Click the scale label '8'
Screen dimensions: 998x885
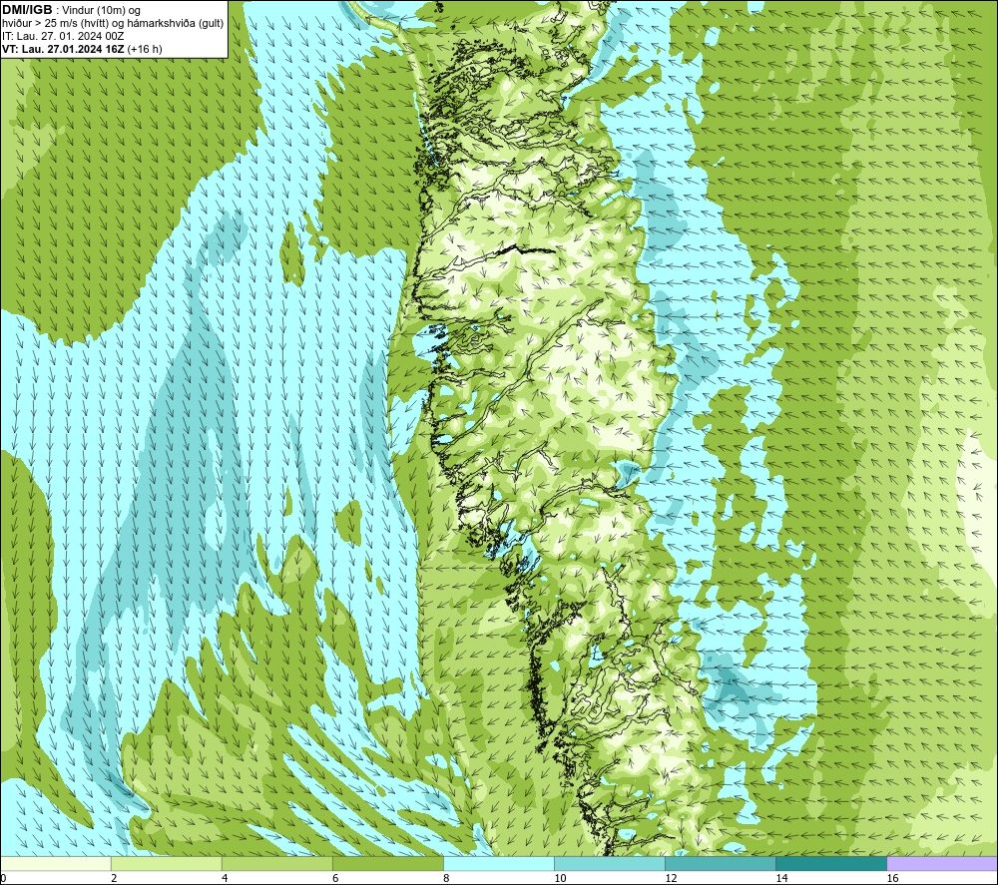446,878
